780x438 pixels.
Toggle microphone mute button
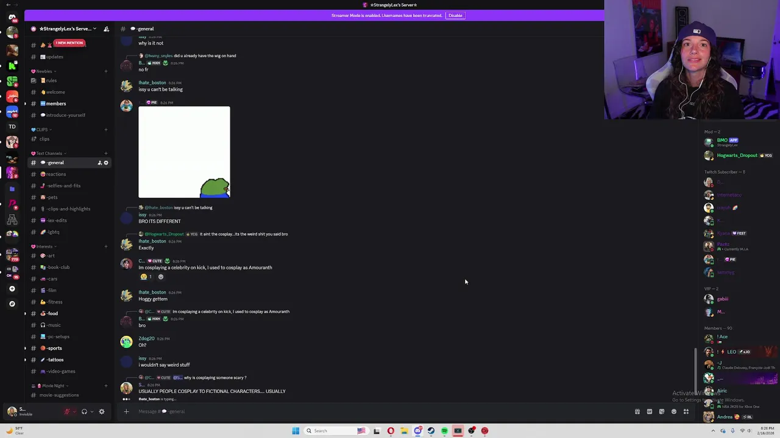tap(67, 412)
